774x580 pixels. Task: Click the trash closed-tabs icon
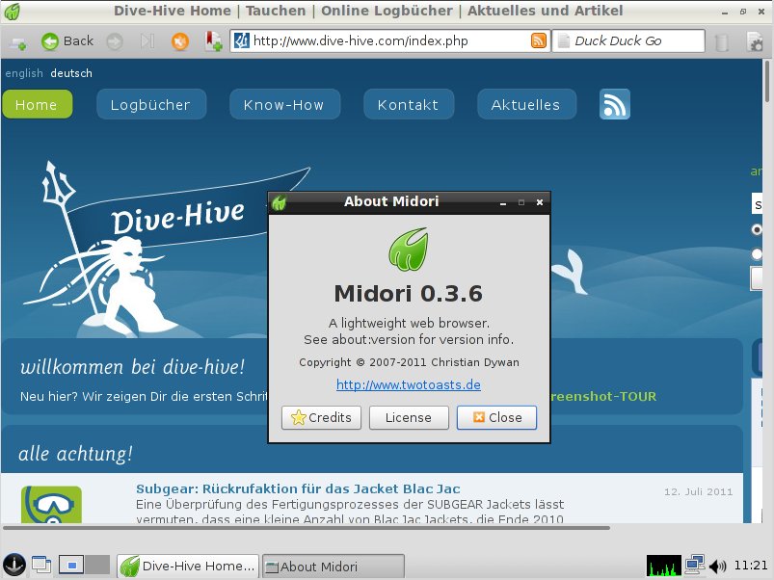tap(721, 41)
